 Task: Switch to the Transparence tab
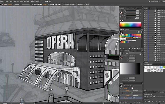133,51
